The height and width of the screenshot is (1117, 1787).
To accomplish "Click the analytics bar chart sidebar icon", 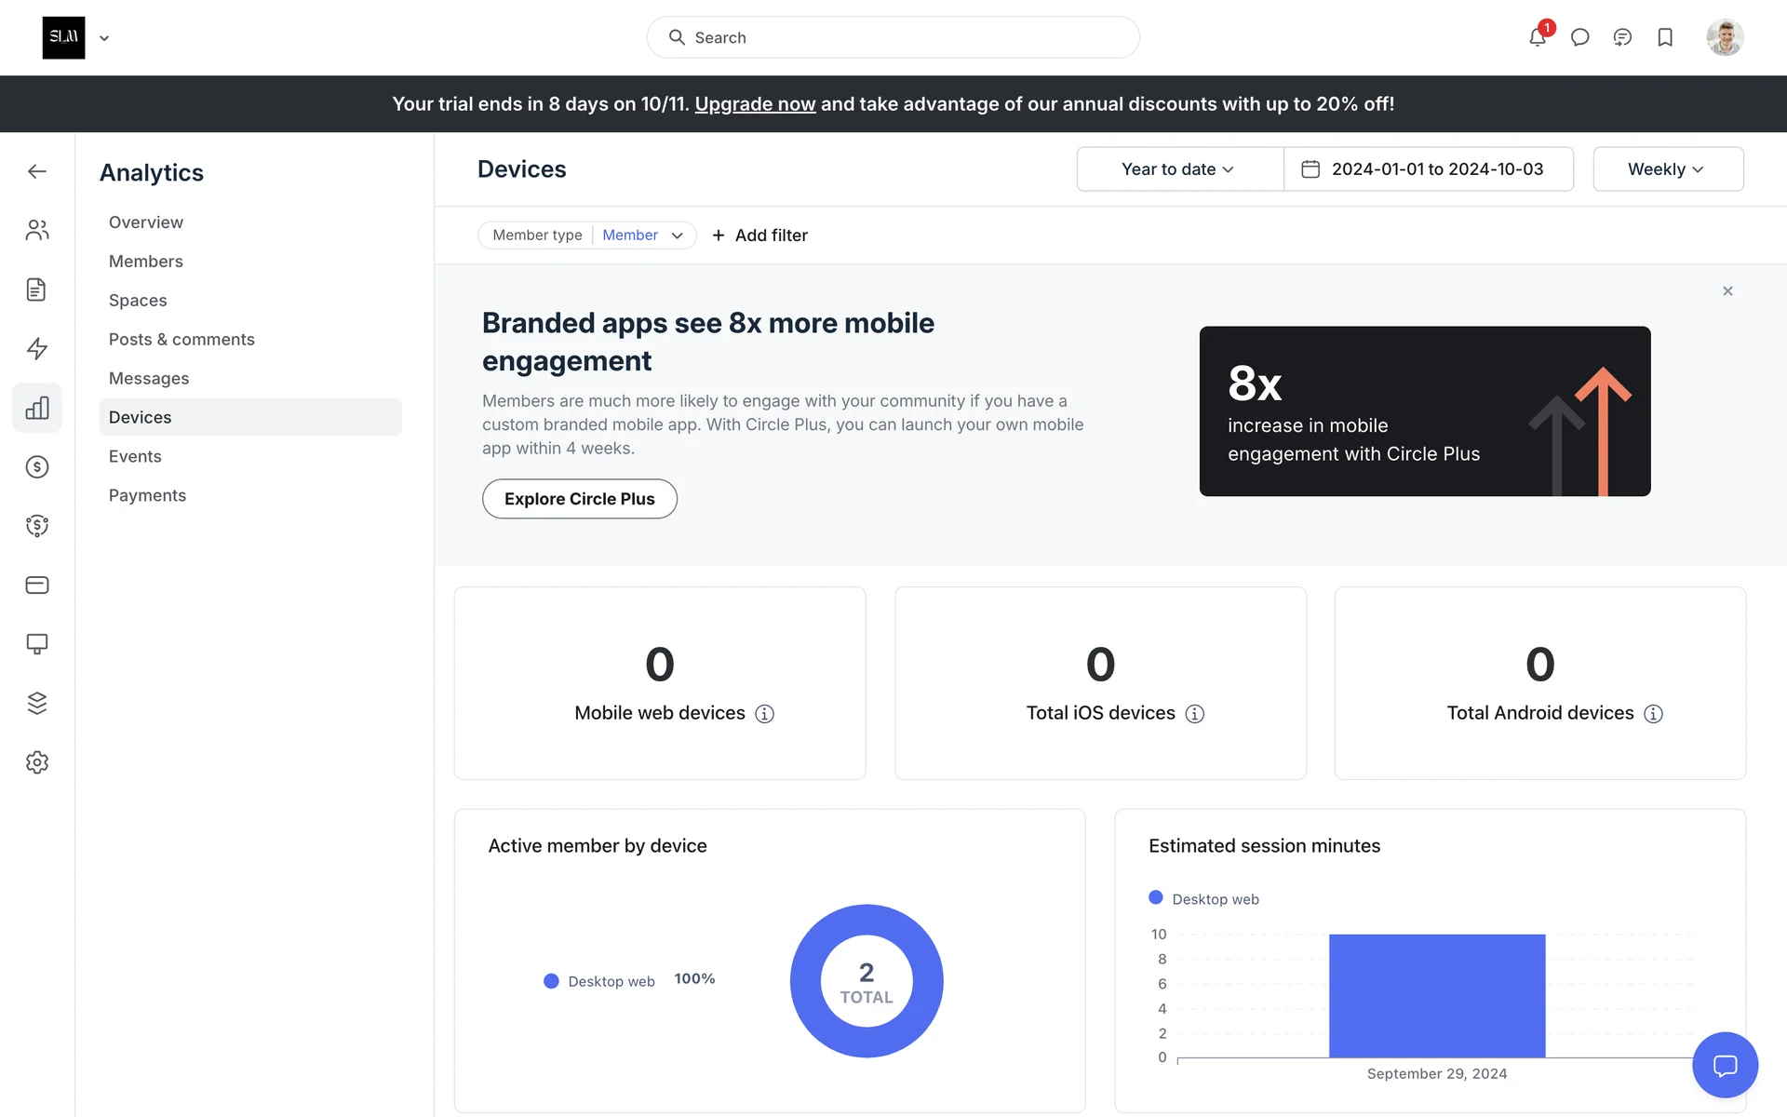I will pos(37,408).
